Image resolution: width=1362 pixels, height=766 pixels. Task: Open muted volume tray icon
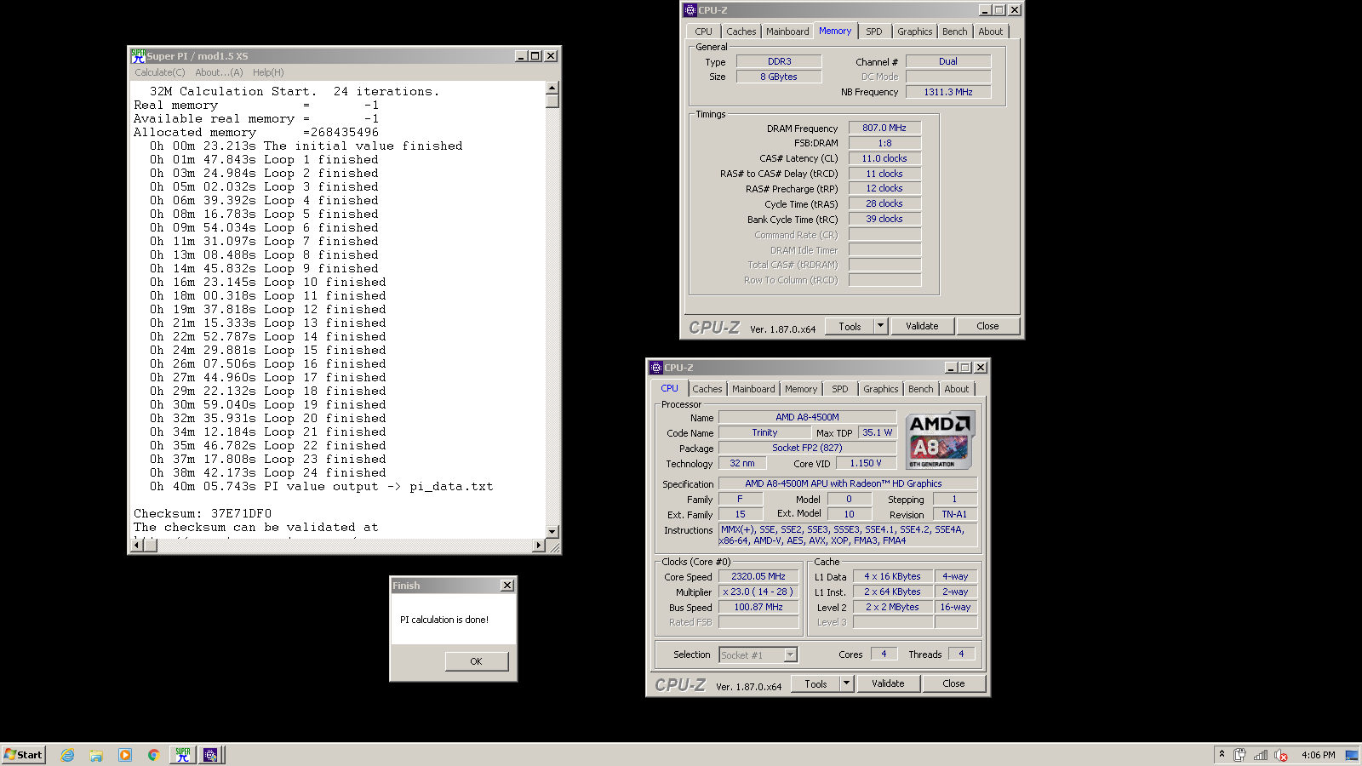pyautogui.click(x=1281, y=755)
